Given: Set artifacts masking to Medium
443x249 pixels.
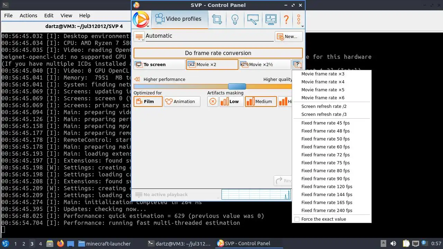Looking at the screenshot, I should click(261, 101).
